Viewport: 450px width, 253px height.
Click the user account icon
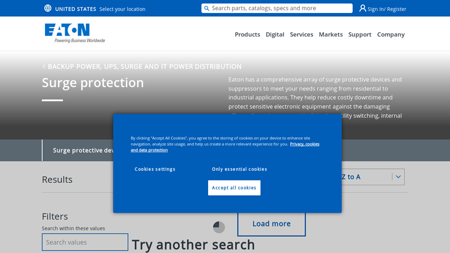[362, 8]
